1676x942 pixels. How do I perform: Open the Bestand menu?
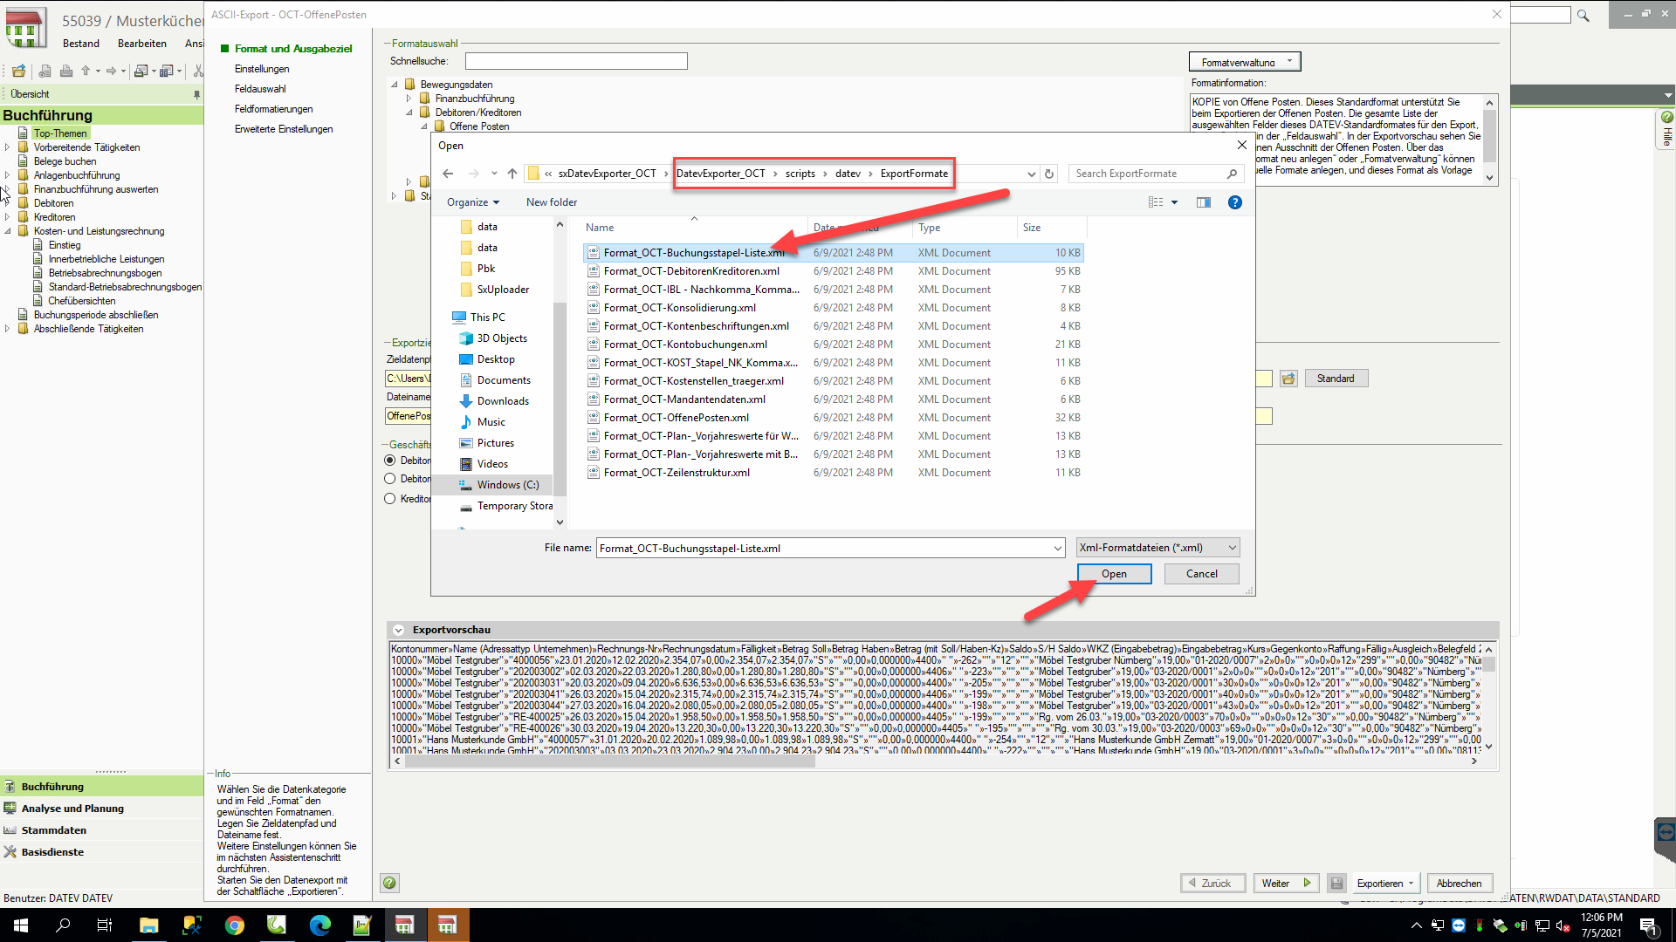tap(81, 43)
